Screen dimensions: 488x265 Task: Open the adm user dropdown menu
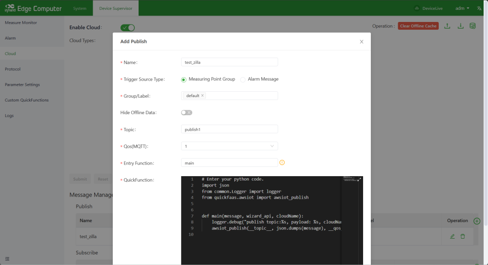coord(462,8)
